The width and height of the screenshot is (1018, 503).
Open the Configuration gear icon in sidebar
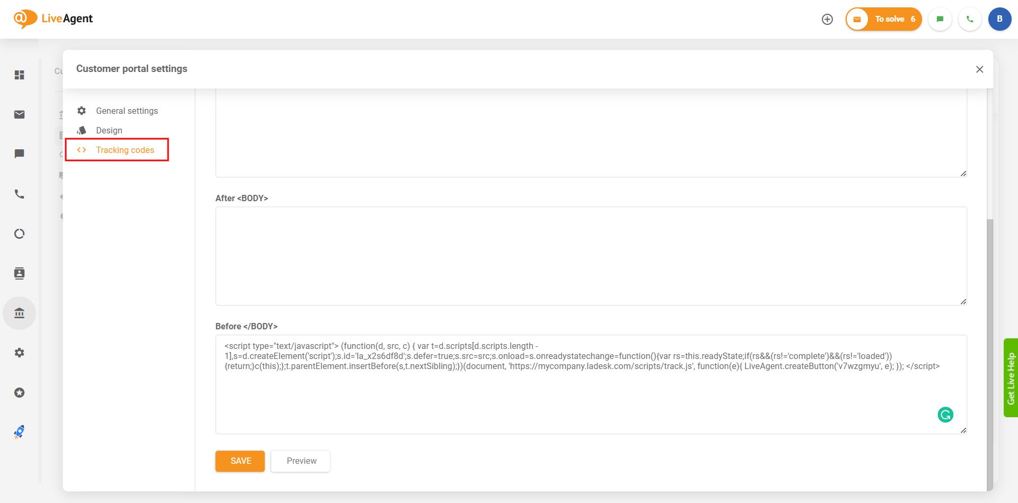[x=20, y=353]
